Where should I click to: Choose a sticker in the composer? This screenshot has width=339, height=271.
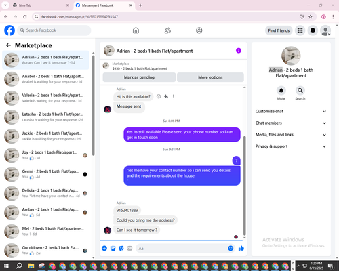tap(121, 249)
